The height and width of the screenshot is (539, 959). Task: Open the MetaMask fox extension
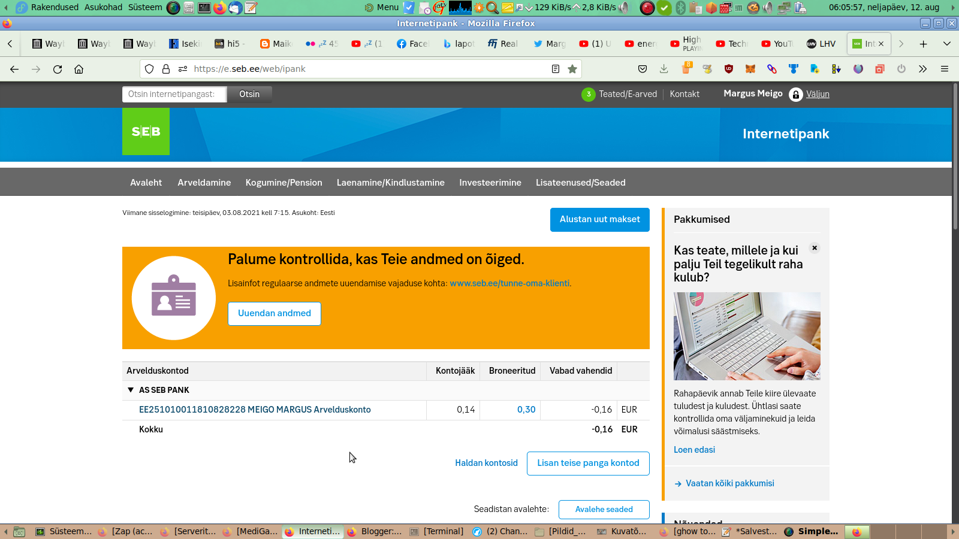click(x=750, y=69)
